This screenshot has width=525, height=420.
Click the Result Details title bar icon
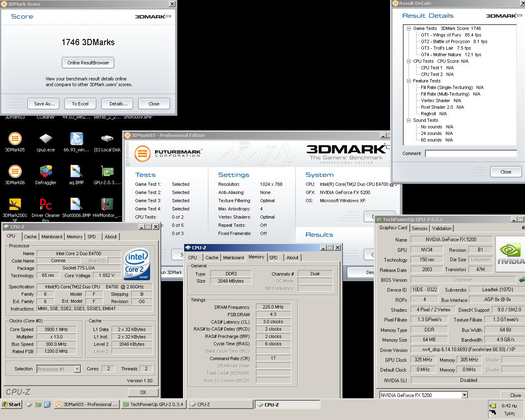(x=396, y=3)
